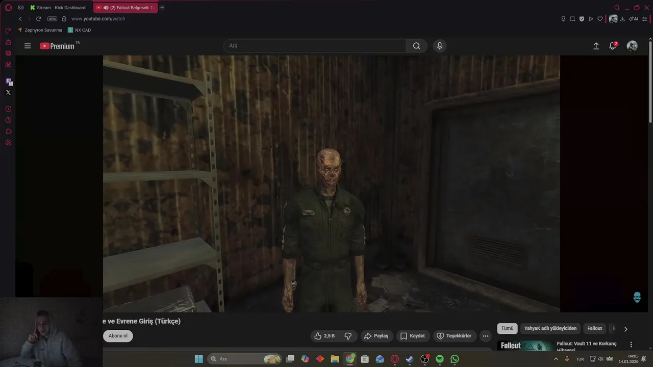Share the video using Paylaş
The width and height of the screenshot is (653, 367).
[x=376, y=336]
